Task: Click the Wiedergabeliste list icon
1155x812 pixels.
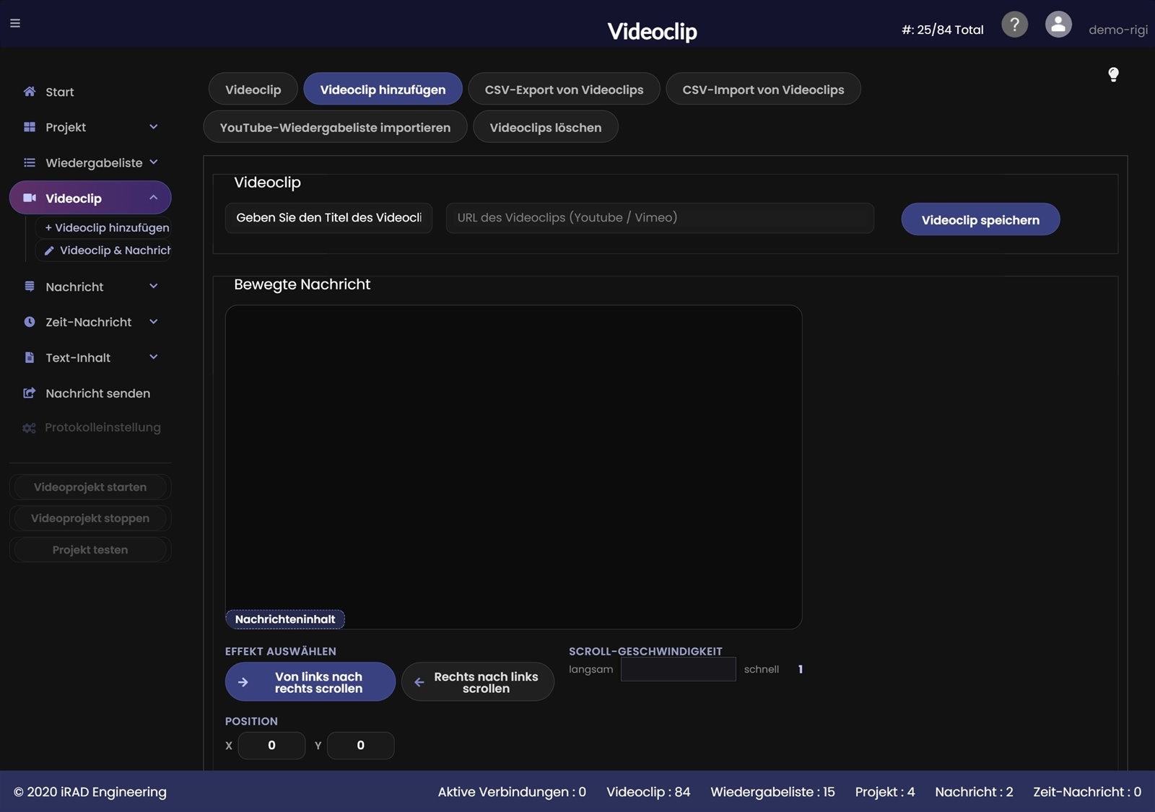Action: [30, 162]
